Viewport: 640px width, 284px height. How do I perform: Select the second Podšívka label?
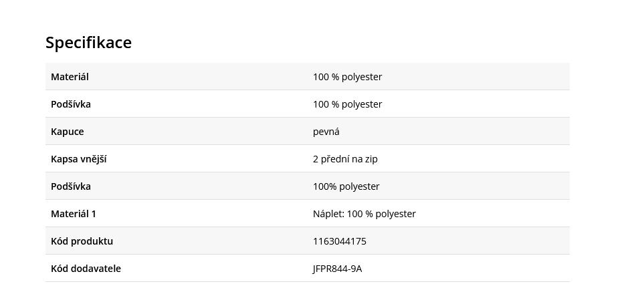coord(71,186)
